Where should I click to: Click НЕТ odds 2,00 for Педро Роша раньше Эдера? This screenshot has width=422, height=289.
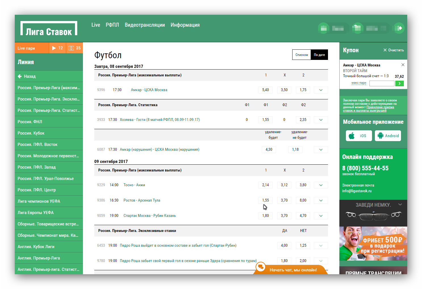pos(303,261)
